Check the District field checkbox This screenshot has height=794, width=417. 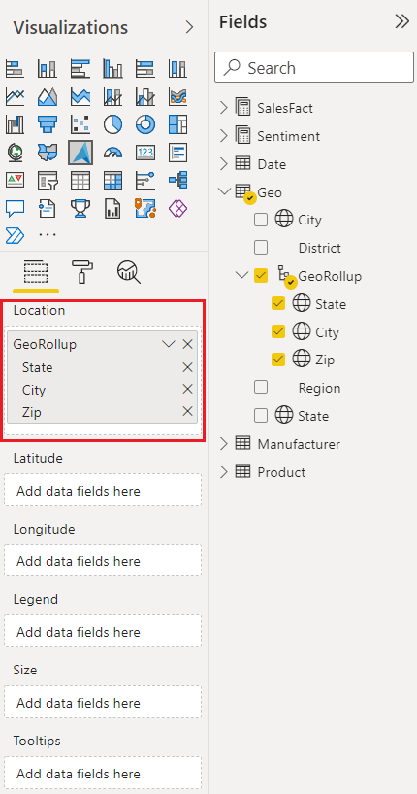(x=261, y=248)
